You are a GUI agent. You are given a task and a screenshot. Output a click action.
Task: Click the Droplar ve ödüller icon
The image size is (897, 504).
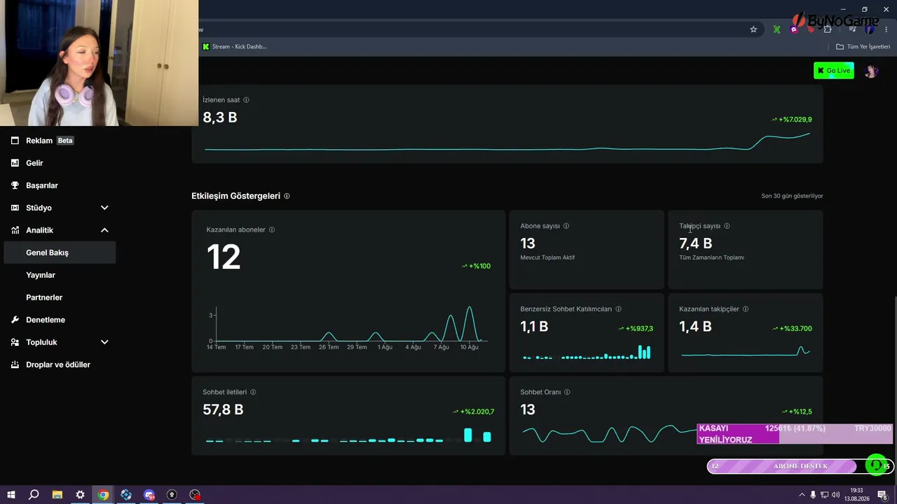15,365
